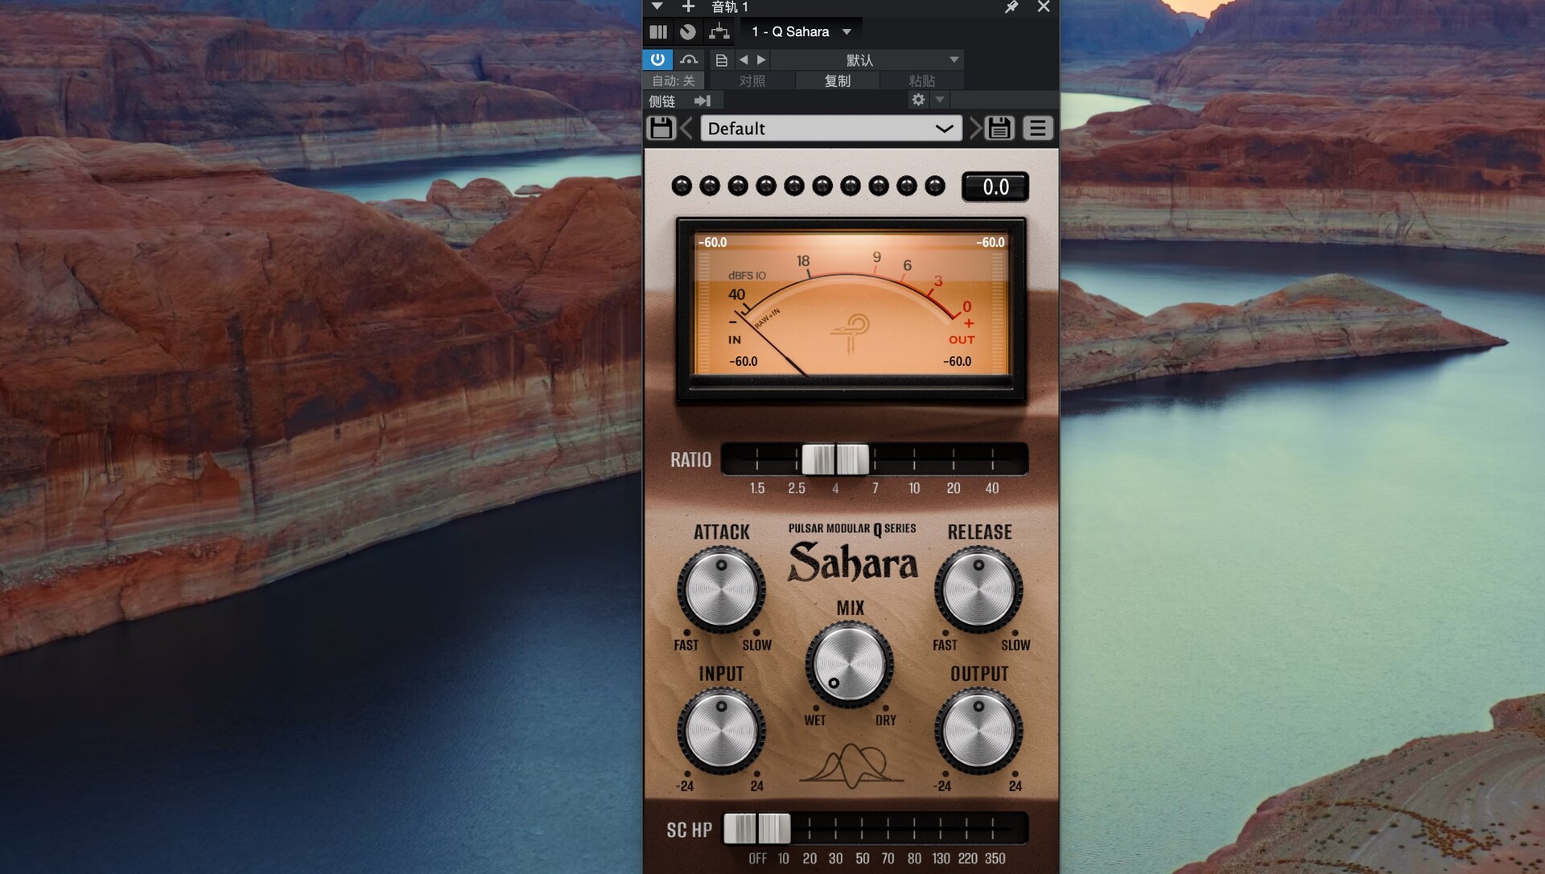Click the 对照 compare button
This screenshot has height=874, width=1545.
pyautogui.click(x=752, y=80)
